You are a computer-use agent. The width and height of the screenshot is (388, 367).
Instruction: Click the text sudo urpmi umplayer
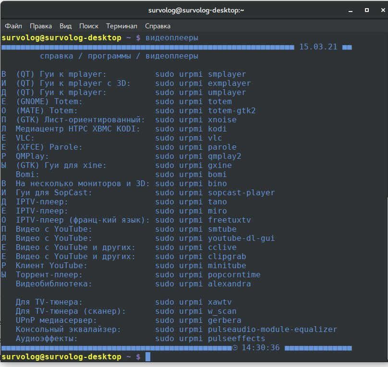point(200,93)
